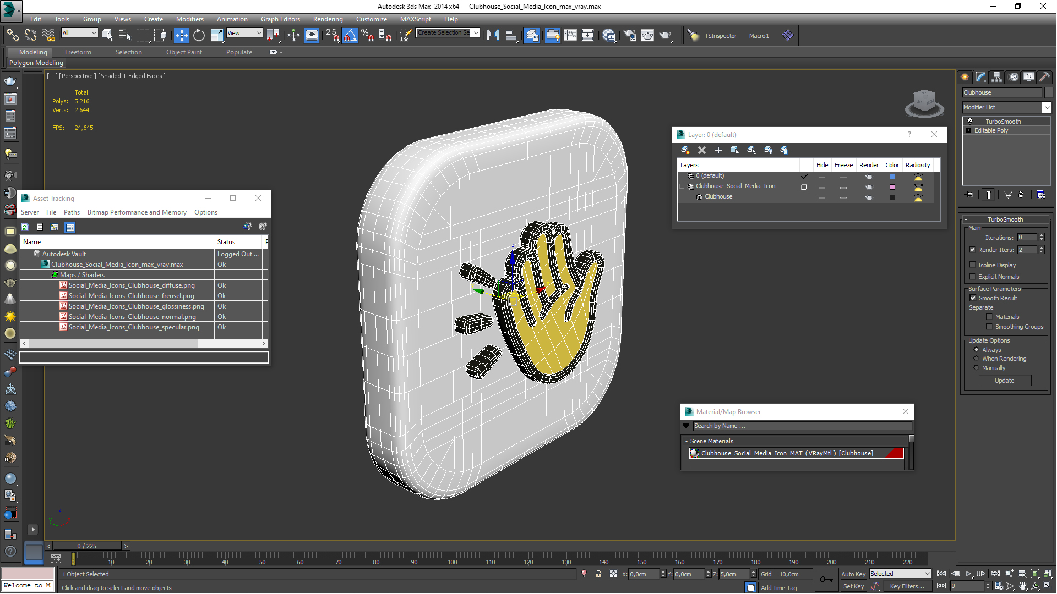Open Render Setup teapot icon
Image resolution: width=1057 pixels, height=594 pixels.
pyautogui.click(x=630, y=35)
